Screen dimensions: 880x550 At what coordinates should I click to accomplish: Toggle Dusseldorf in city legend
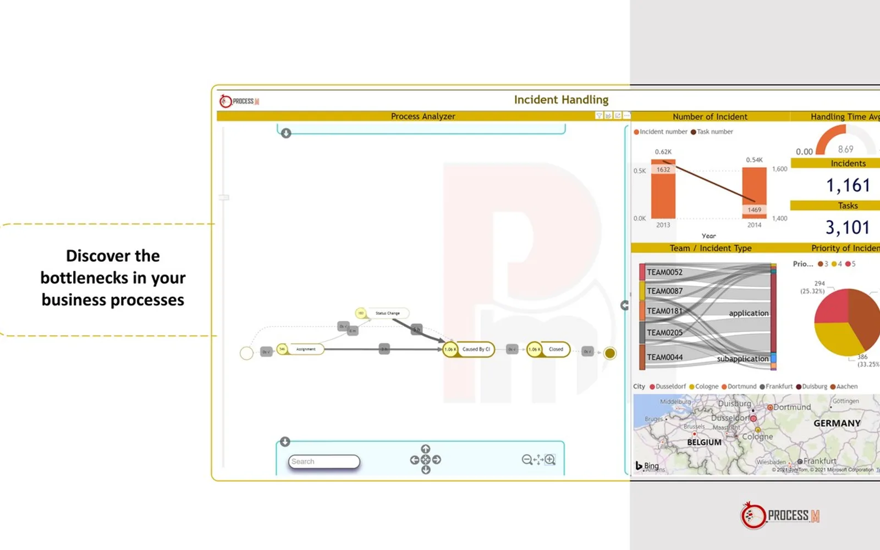668,387
